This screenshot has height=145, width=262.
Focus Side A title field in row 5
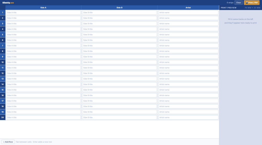click(43, 35)
